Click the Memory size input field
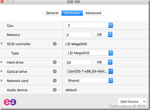The height and width of the screenshot is (110, 150). 79,35
